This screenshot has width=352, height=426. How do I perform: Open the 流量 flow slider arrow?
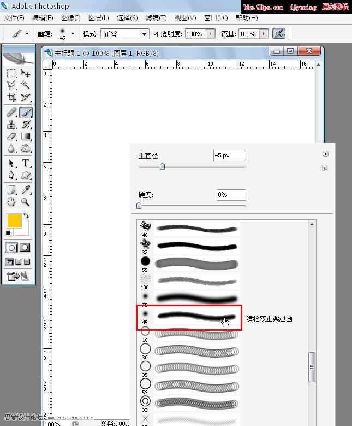pyautogui.click(x=264, y=34)
